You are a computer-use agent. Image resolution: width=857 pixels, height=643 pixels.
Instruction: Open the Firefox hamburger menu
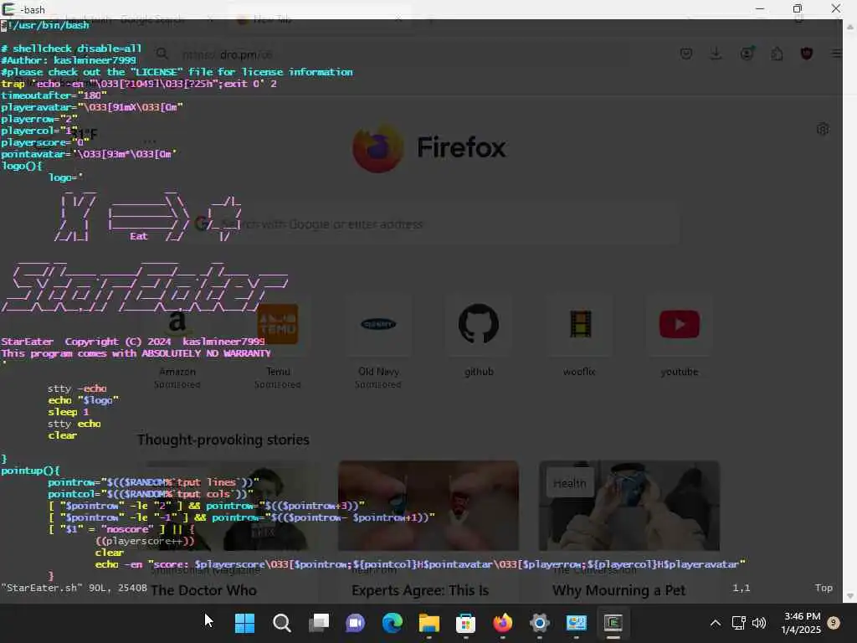pos(836,54)
